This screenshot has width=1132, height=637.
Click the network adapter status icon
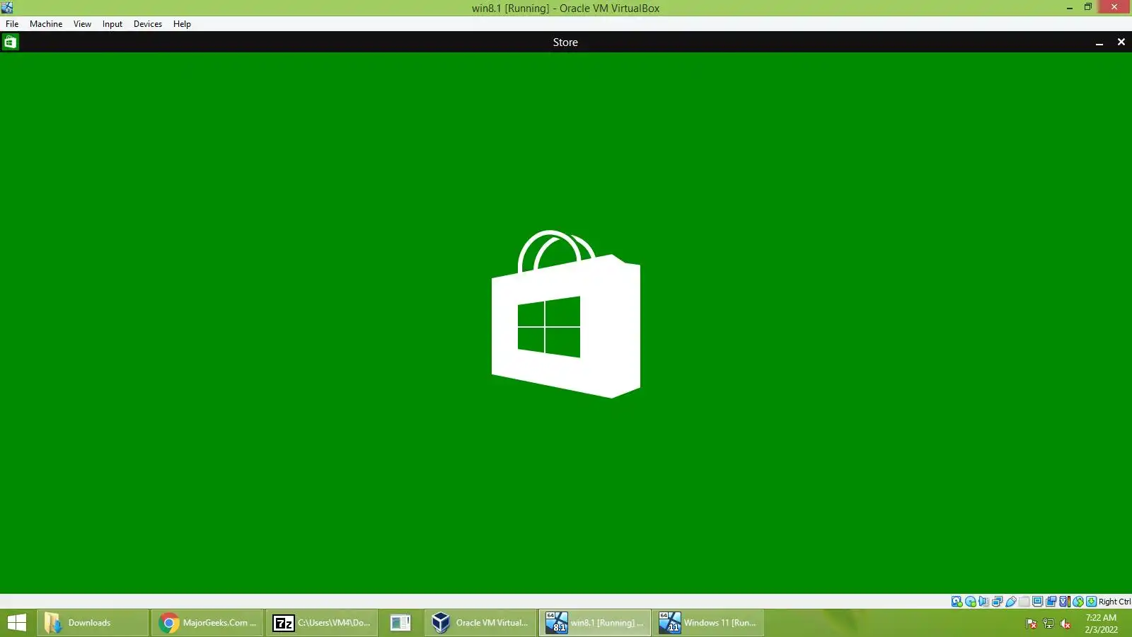(x=997, y=602)
